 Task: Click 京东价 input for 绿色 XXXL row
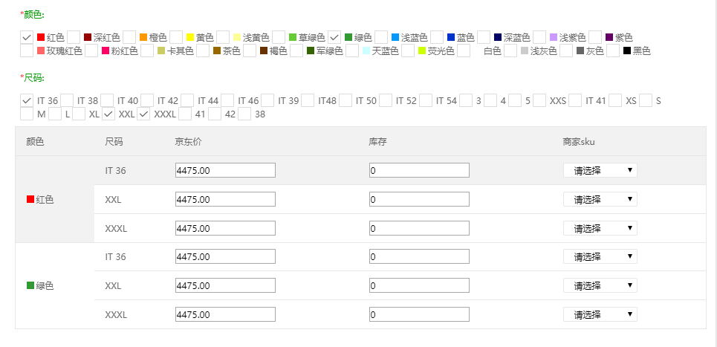(x=225, y=314)
